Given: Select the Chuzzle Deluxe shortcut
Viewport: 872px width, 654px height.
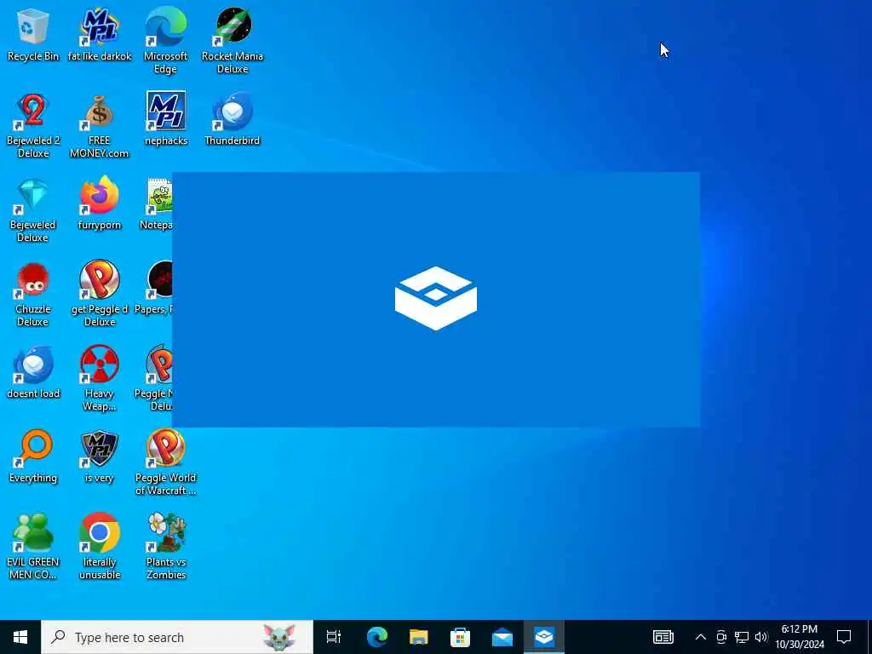Looking at the screenshot, I should [33, 295].
